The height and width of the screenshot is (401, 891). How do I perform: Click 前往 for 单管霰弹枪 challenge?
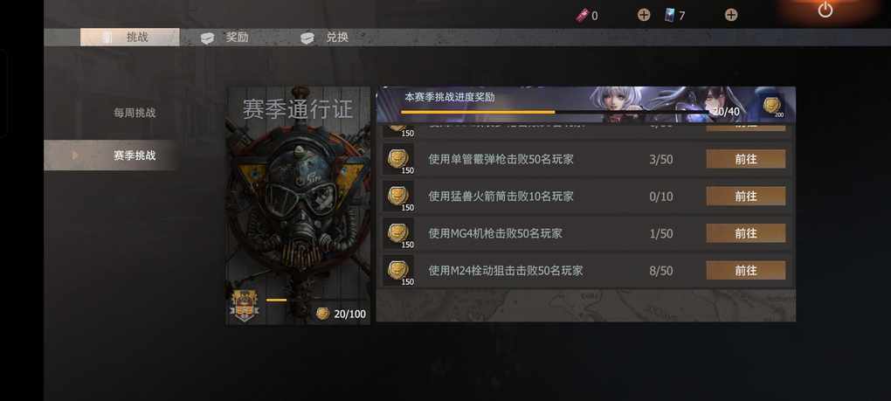[x=745, y=159]
